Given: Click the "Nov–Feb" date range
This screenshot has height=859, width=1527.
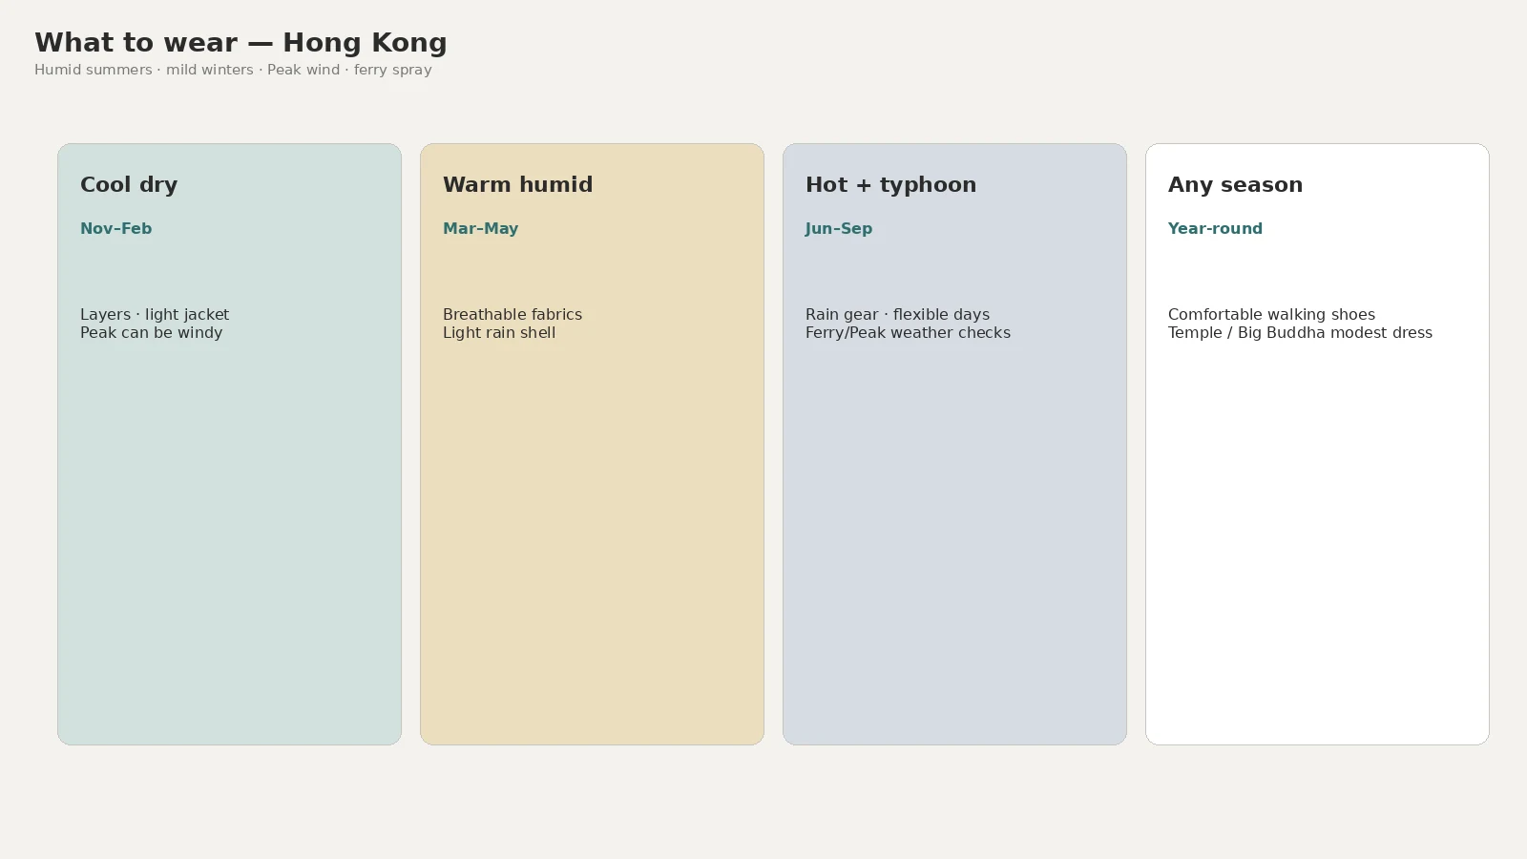Looking at the screenshot, I should 116,228.
